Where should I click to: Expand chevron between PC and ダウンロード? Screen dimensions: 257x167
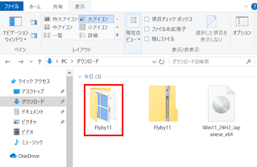[x=72, y=62]
